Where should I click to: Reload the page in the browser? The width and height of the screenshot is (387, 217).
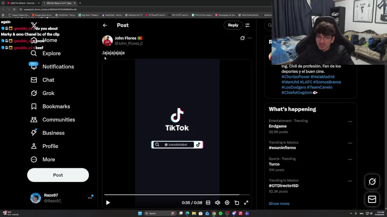point(14,9)
